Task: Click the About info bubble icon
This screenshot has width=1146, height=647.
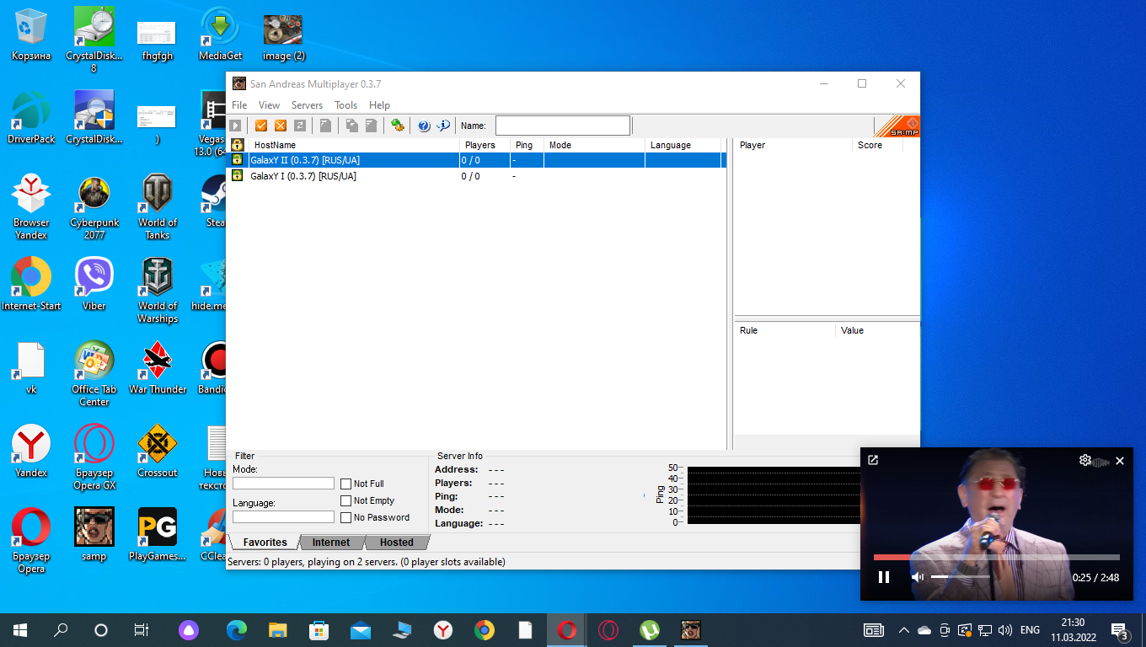Action: (x=443, y=126)
